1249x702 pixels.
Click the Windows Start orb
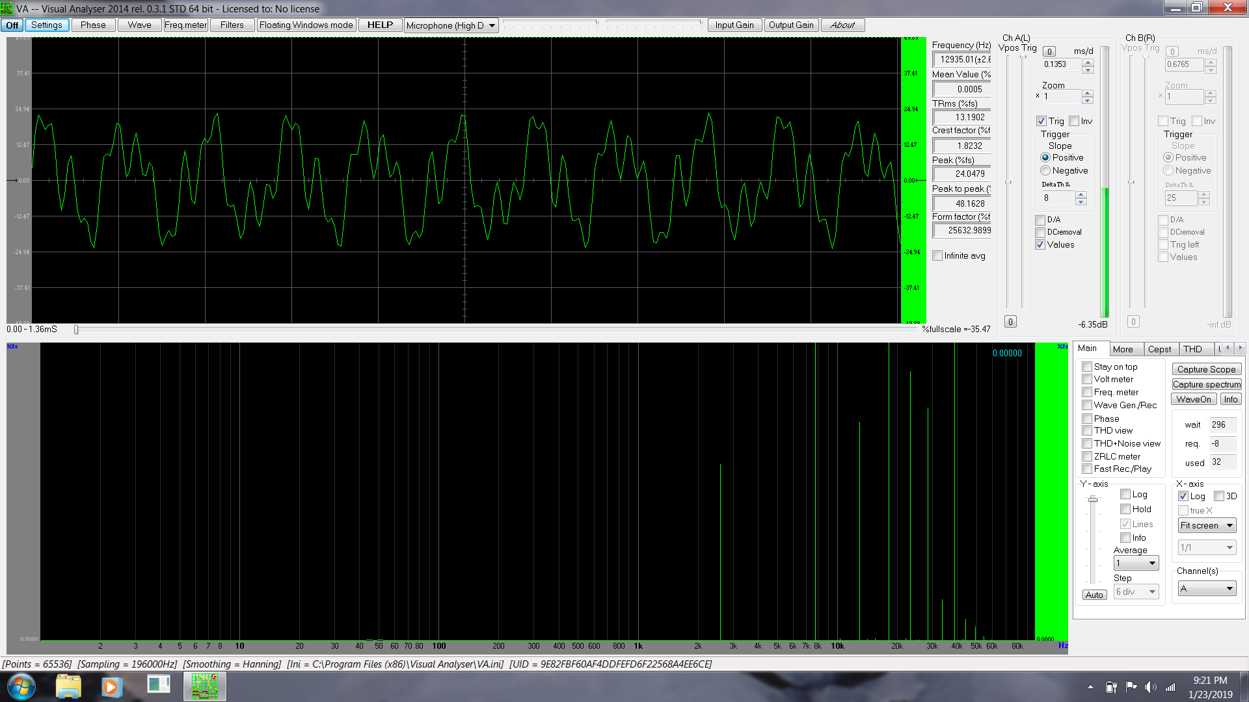tap(21, 686)
